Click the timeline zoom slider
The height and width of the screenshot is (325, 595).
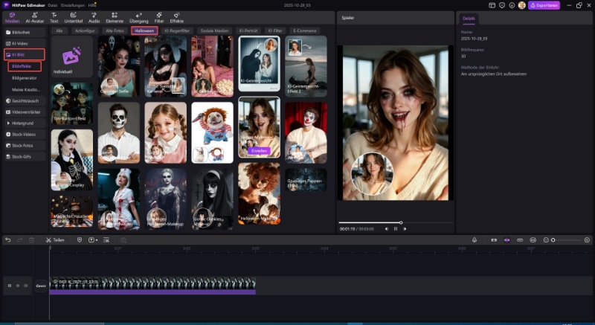553,240
